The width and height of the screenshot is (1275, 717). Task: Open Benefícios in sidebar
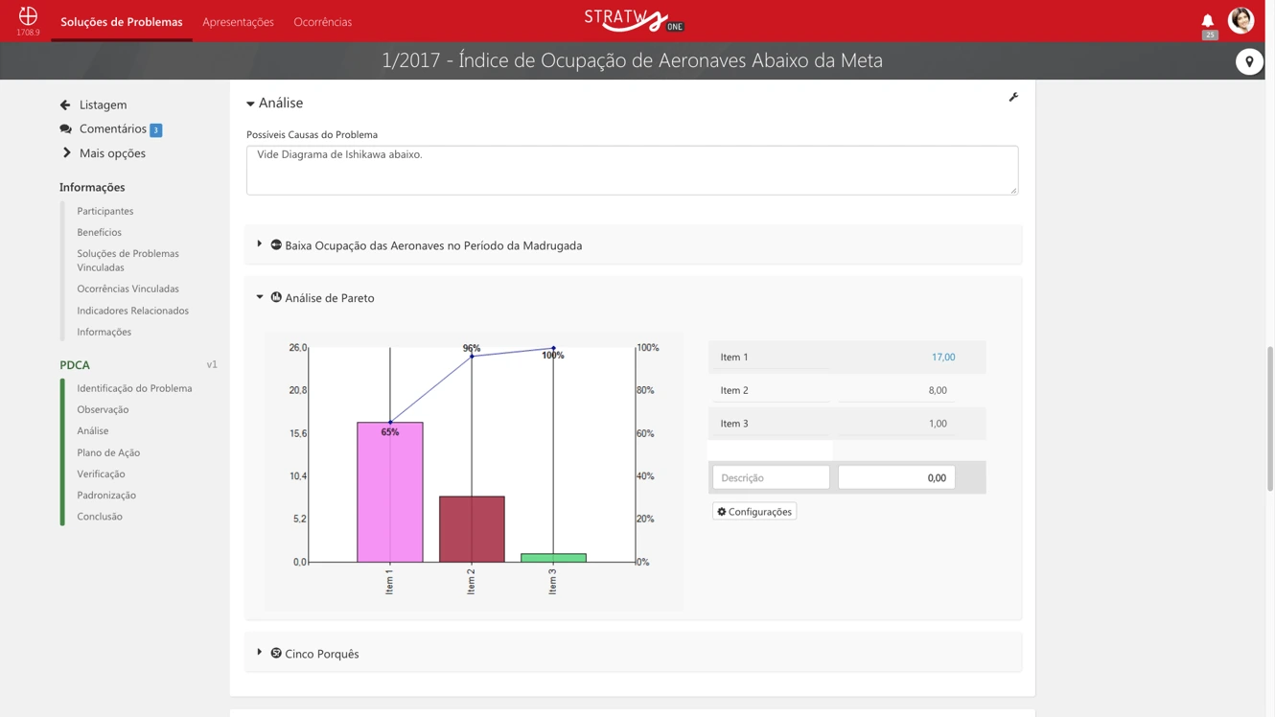[100, 232]
